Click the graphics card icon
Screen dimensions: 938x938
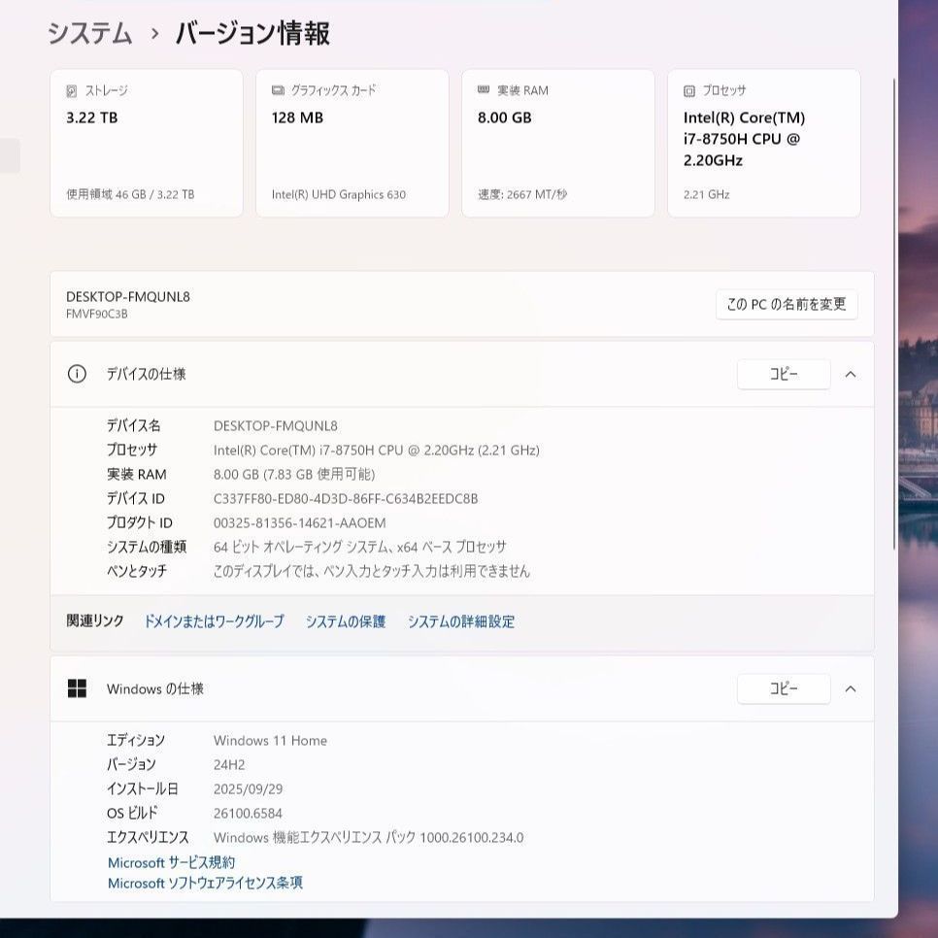(278, 90)
